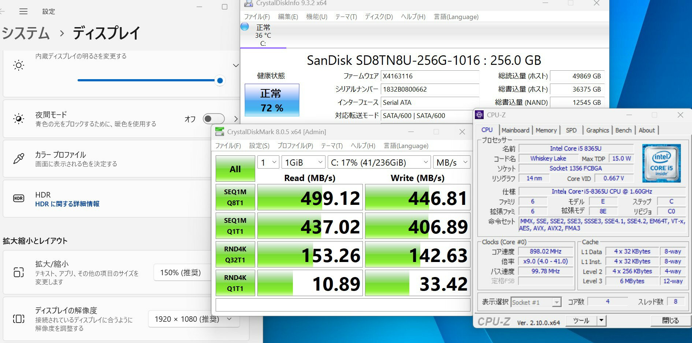Open the test count dropdown
Screen dimensions: 692x343
pos(268,162)
